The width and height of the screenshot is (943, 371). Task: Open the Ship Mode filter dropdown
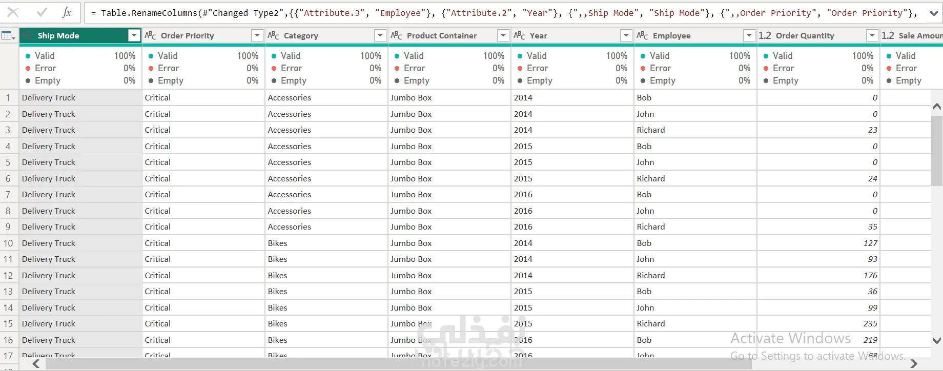134,35
